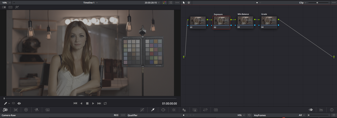This screenshot has width=337, height=118.
Task: Toggle bypass color grades icon
Action: tap(164, 3)
